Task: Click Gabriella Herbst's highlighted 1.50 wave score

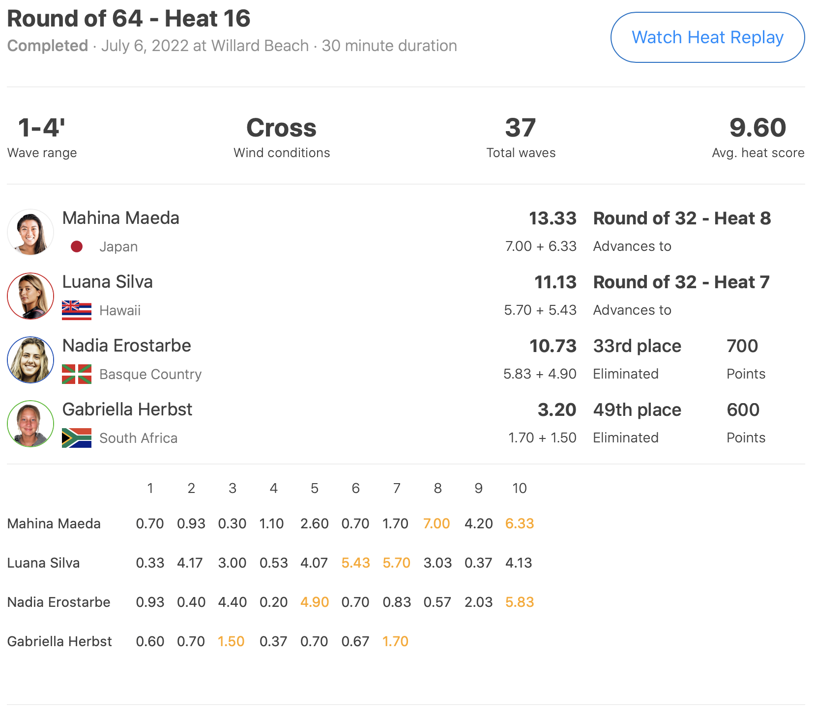Action: point(231,641)
